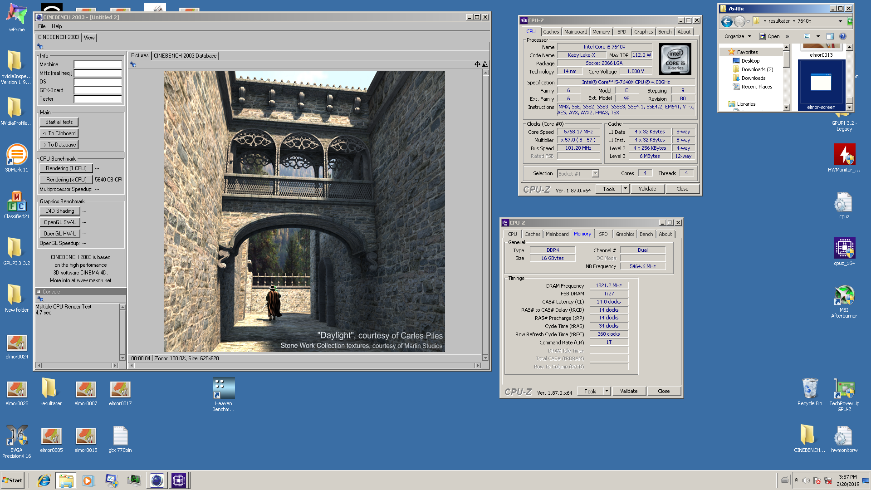Viewport: 871px width, 490px height.
Task: Open Explorer address bar history dropdown
Action: [x=840, y=21]
